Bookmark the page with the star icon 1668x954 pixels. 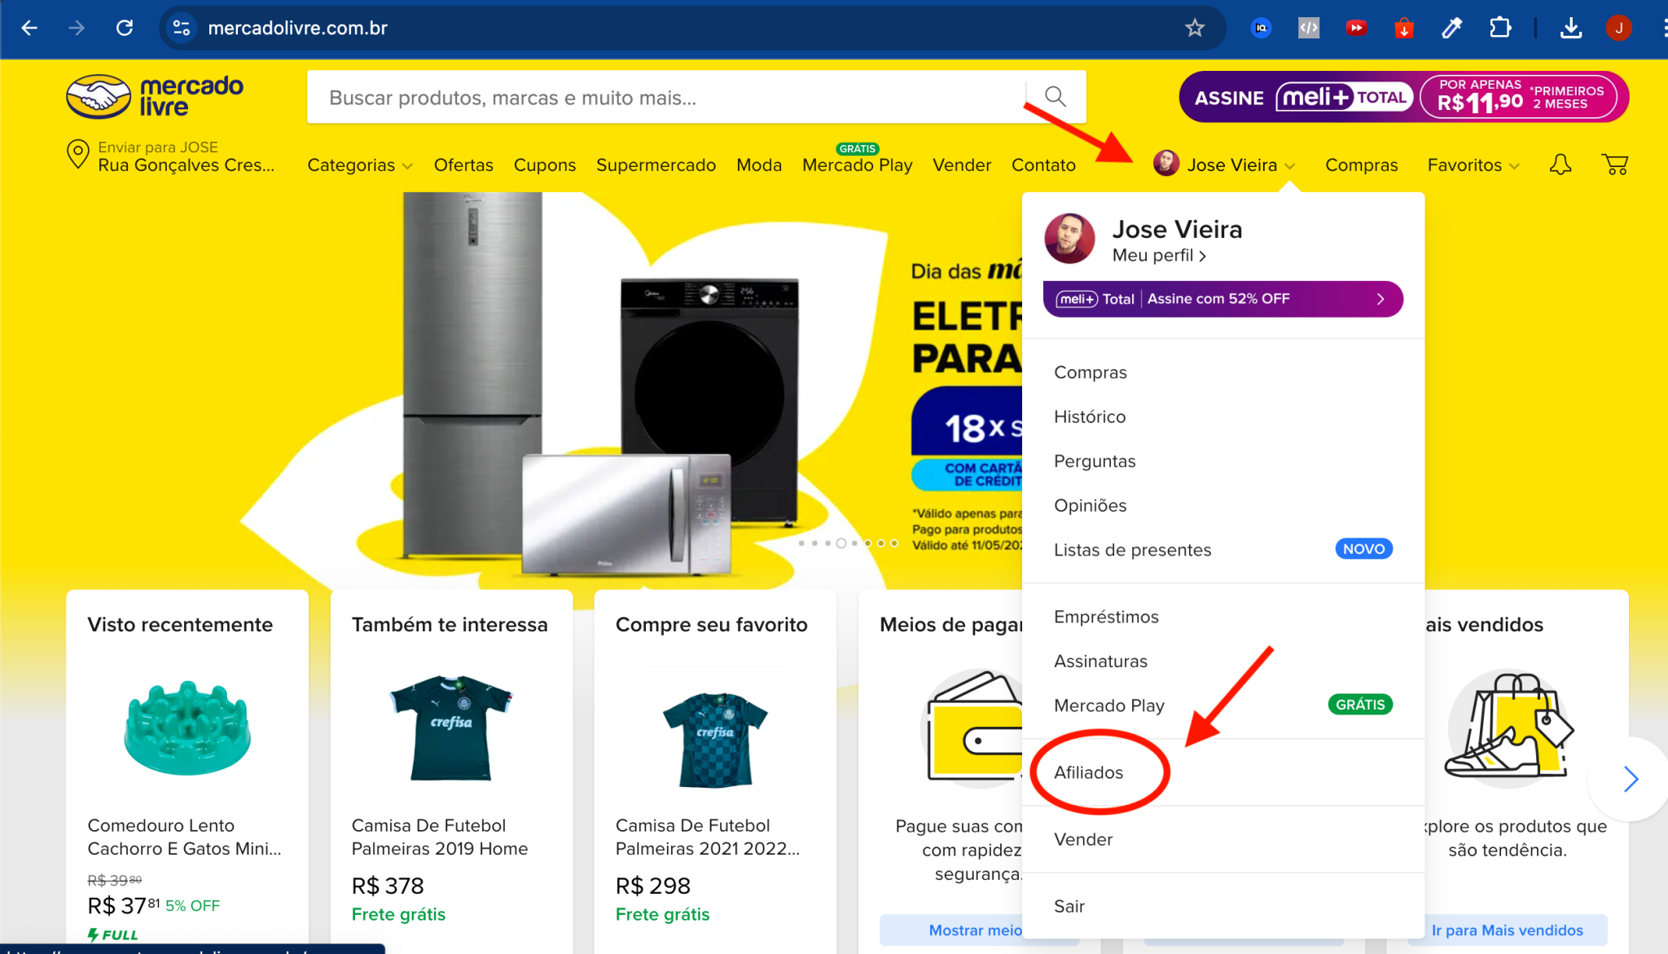[x=1194, y=27]
